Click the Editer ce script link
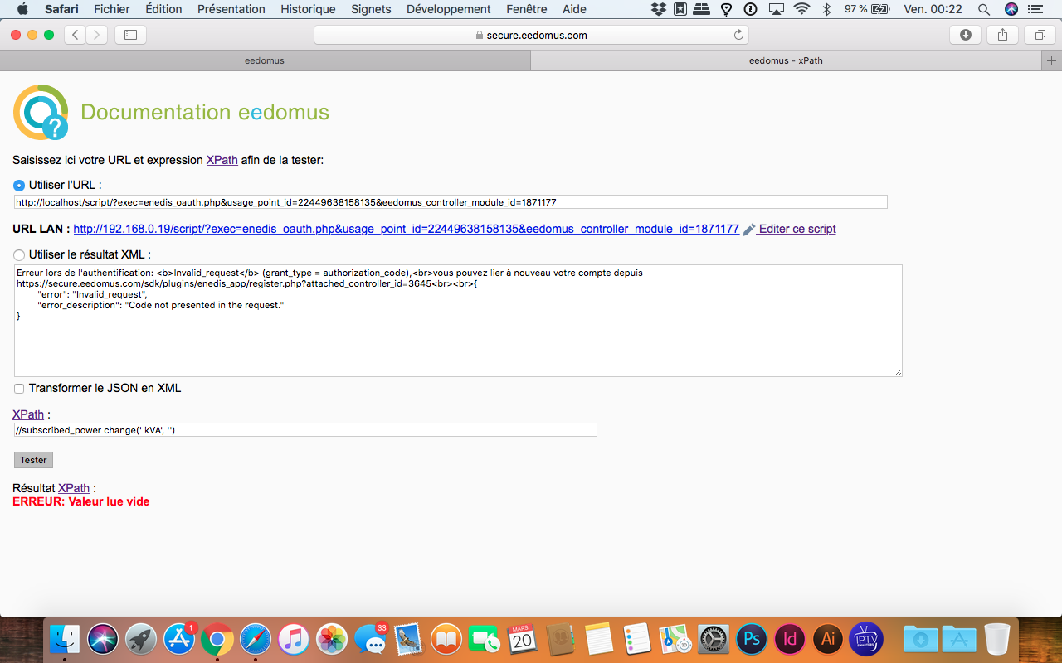The height and width of the screenshot is (663, 1062). coord(797,229)
